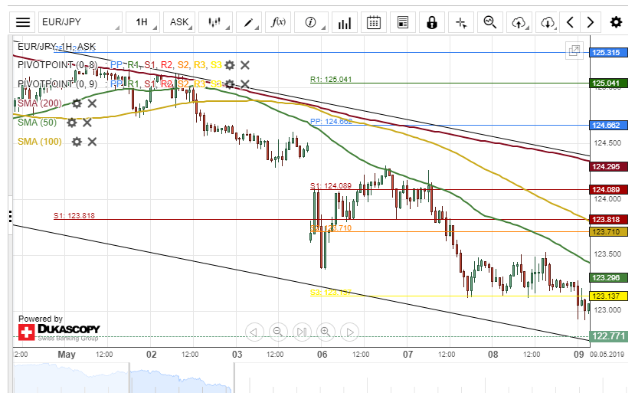Open SMA (50) settings gear

(72, 123)
